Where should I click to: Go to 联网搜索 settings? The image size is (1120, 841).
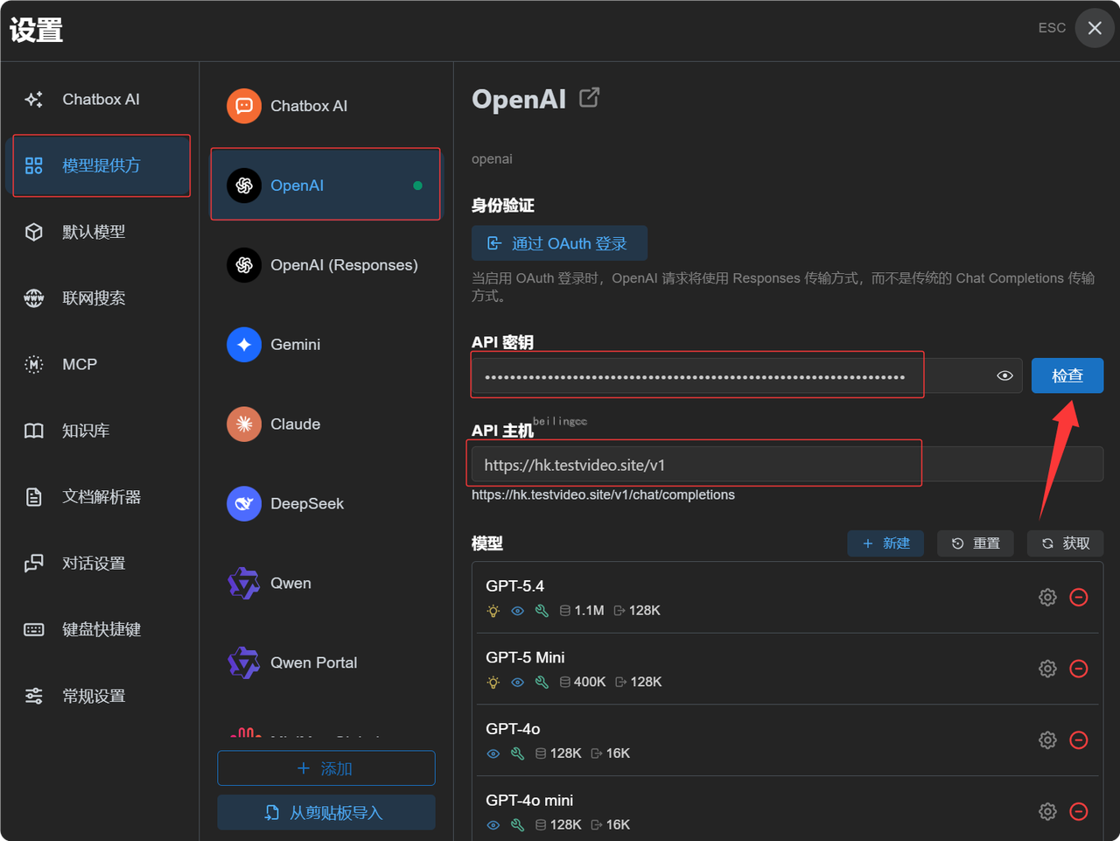[100, 298]
